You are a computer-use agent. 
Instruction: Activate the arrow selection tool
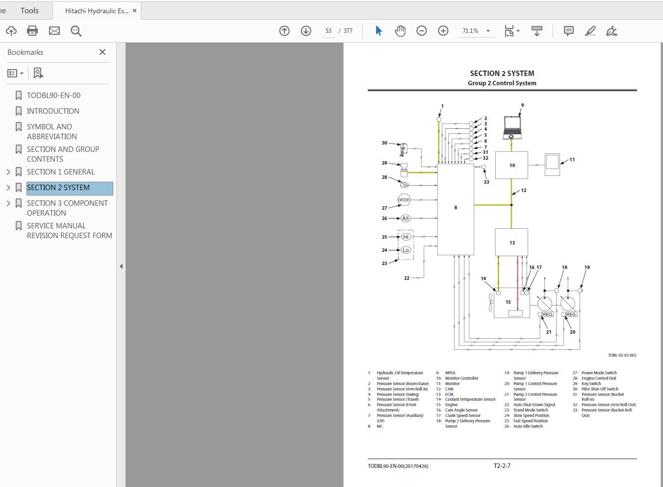point(379,31)
